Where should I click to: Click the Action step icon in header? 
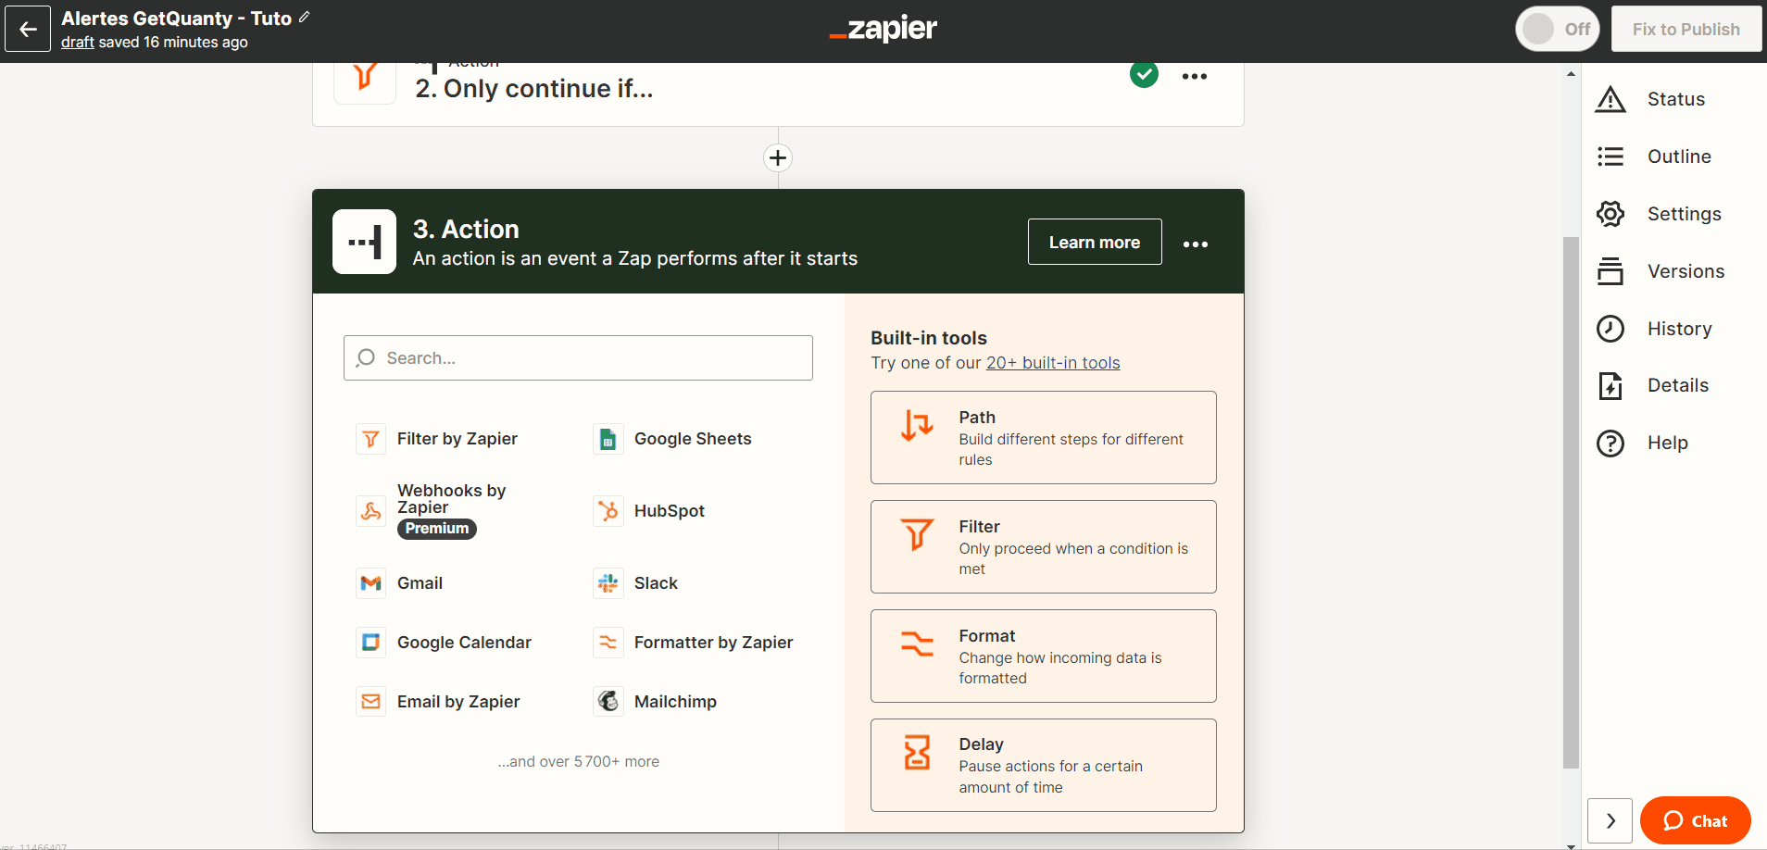(x=365, y=242)
